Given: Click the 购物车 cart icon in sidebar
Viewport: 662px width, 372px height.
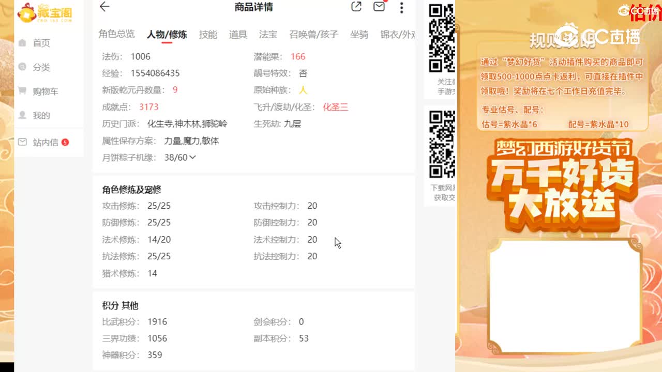Looking at the screenshot, I should point(22,91).
